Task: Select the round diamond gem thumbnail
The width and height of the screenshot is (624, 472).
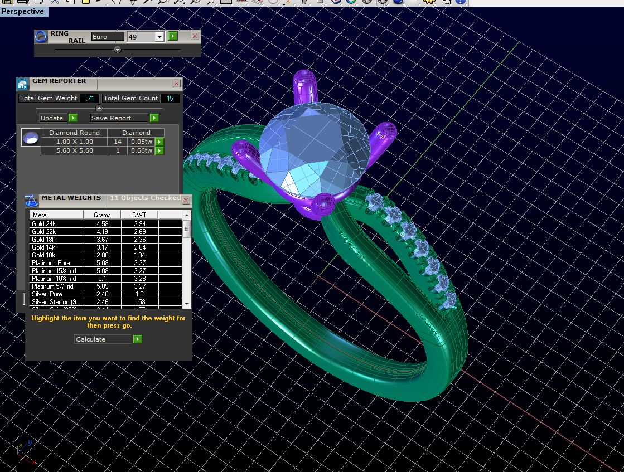Action: (31, 137)
